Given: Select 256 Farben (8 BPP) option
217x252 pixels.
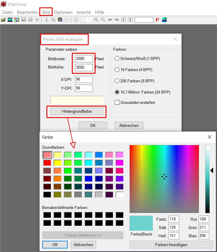Looking at the screenshot, I should 117,81.
